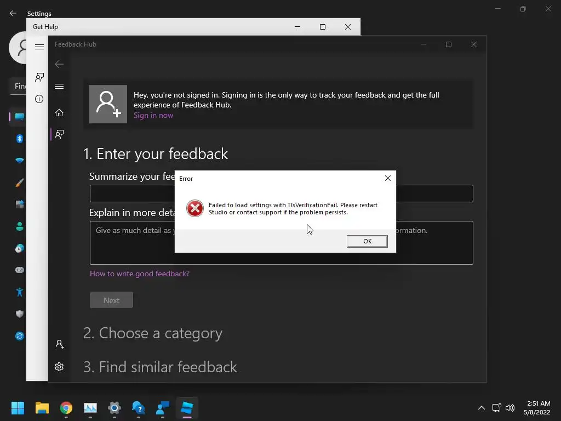Click the user avatar with plus sign
Viewport: 561px width, 421px height.
coord(108,104)
